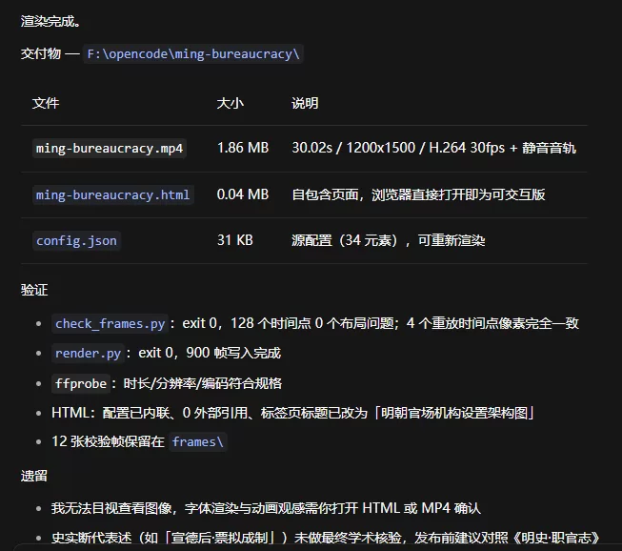Click the exit 0，900 帧写入完成 text

coord(210,353)
